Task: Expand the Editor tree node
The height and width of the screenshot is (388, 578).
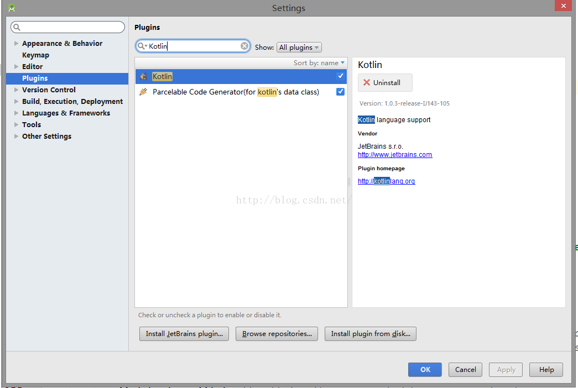Action: point(16,66)
